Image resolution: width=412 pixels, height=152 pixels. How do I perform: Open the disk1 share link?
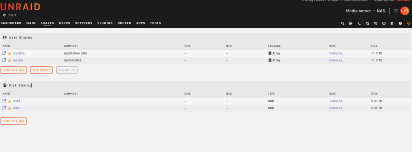pyautogui.click(x=16, y=101)
